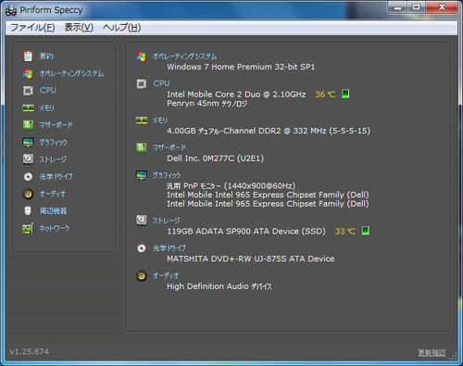
Task: Click the Dell Inc. 0M277C (U2E1) text
Action: pyautogui.click(x=216, y=158)
